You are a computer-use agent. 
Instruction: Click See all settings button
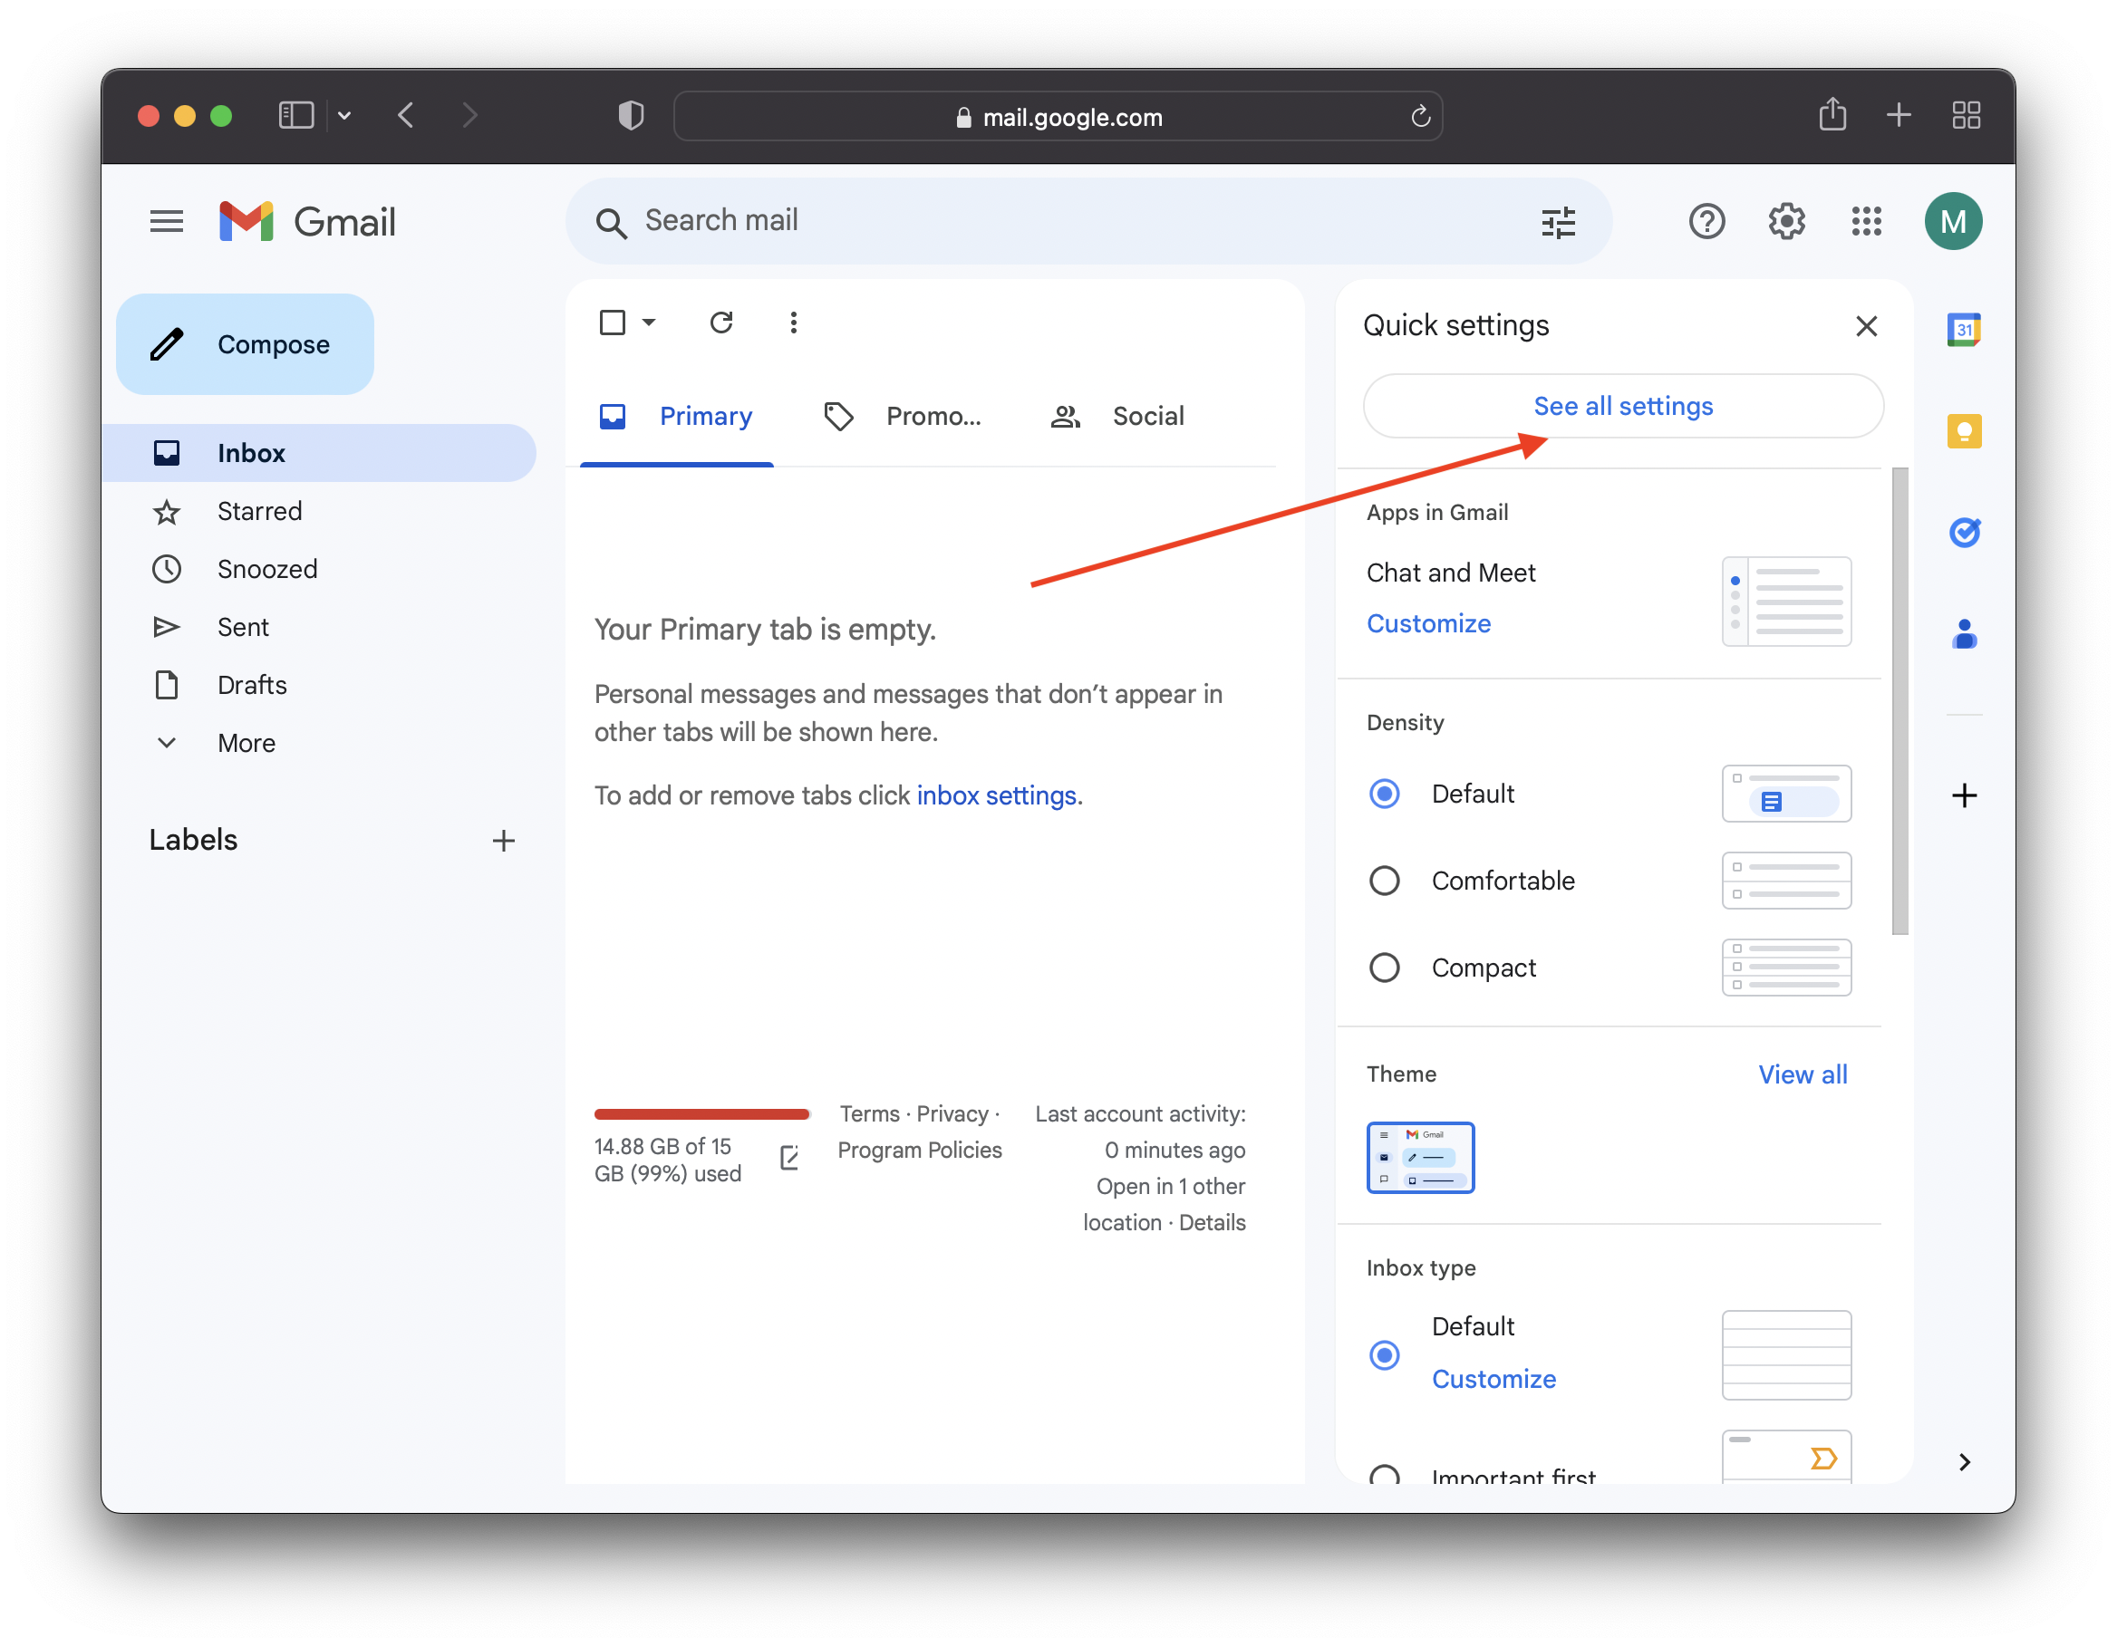[x=1622, y=407]
